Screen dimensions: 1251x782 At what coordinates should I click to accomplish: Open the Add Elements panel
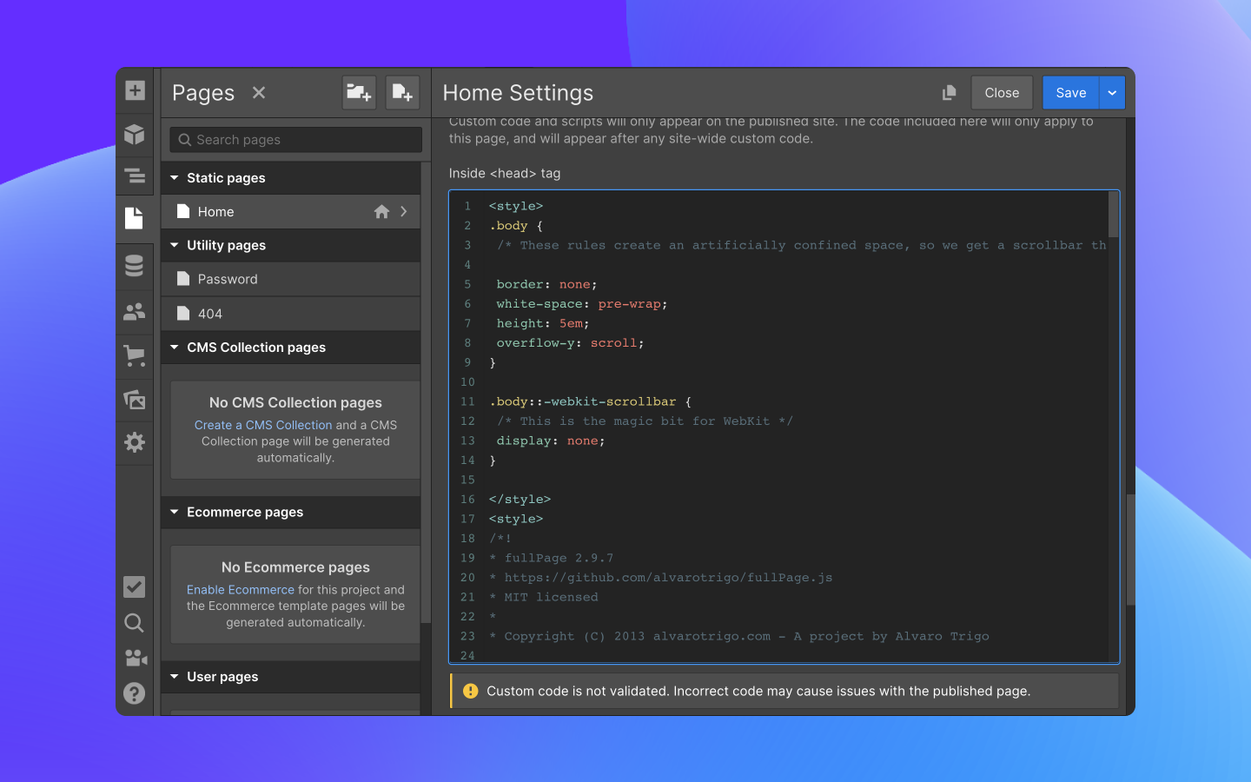point(135,90)
